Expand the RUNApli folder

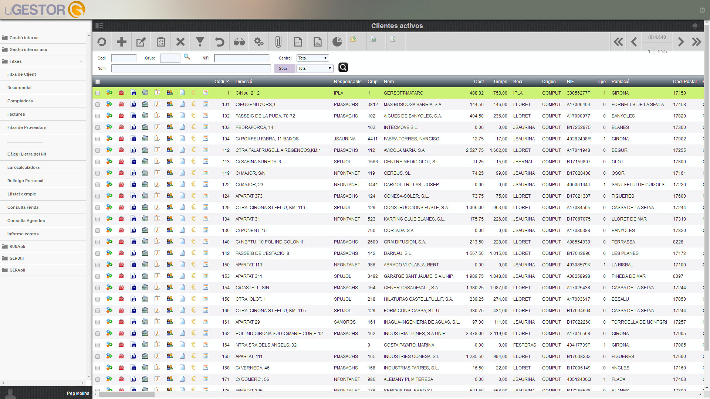point(43,246)
